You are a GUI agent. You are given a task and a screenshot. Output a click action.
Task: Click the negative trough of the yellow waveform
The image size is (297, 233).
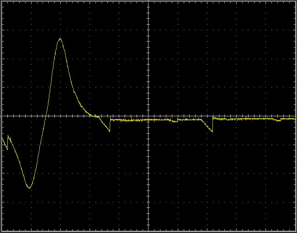click(29, 188)
